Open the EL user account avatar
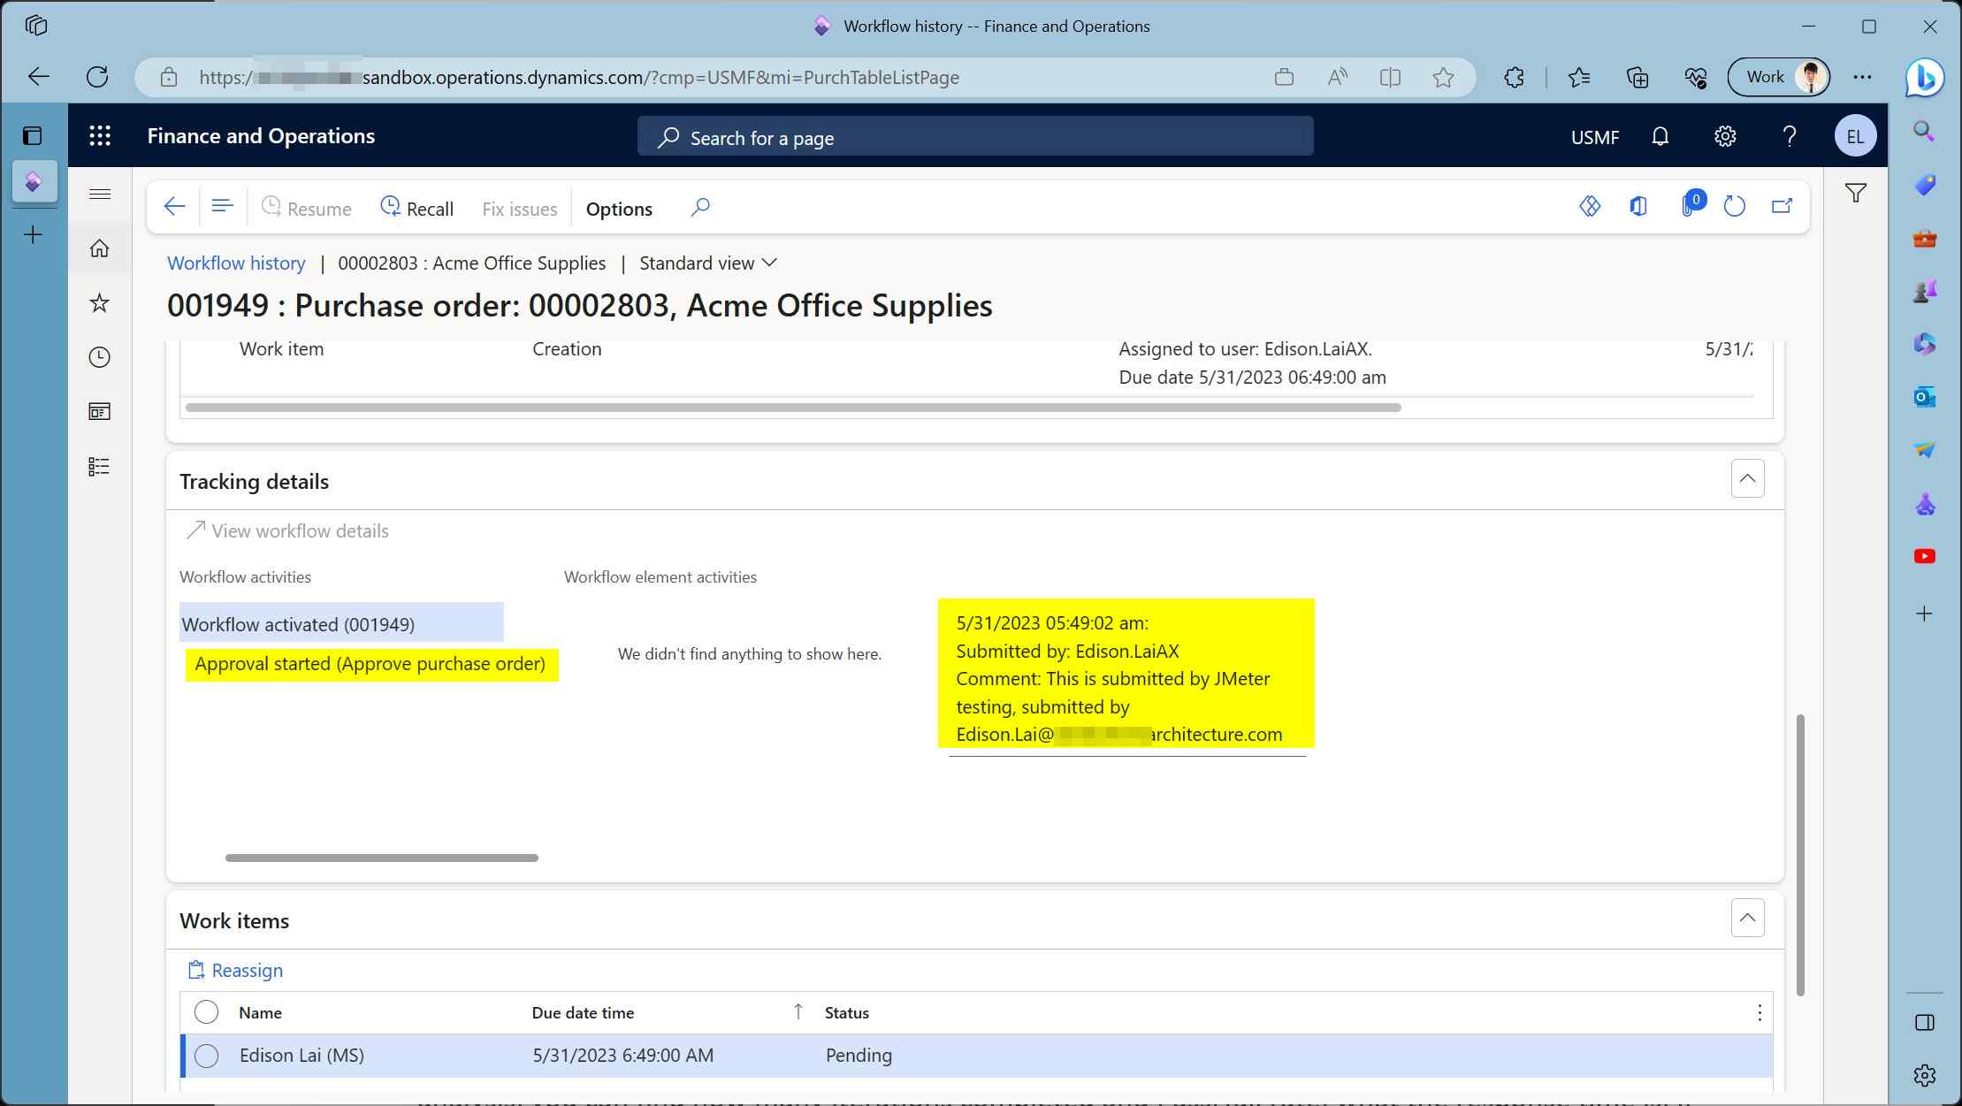This screenshot has height=1106, width=1962. coord(1855,136)
